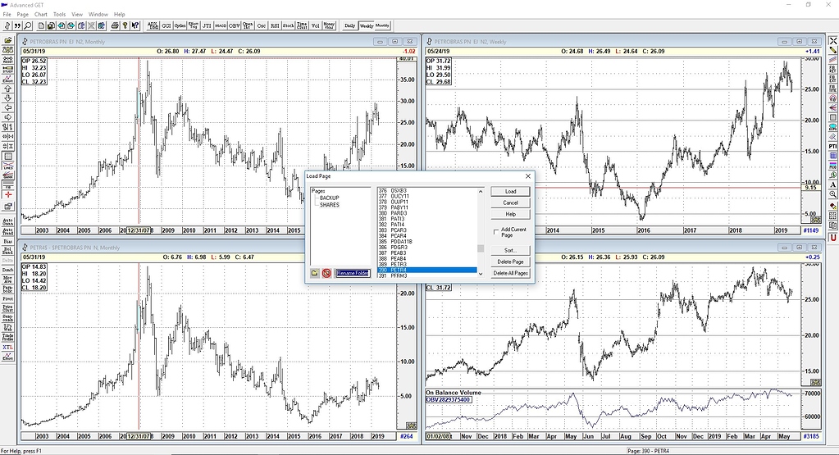Select page 383 PCAR3 in list
The image size is (839, 455).
427,230
